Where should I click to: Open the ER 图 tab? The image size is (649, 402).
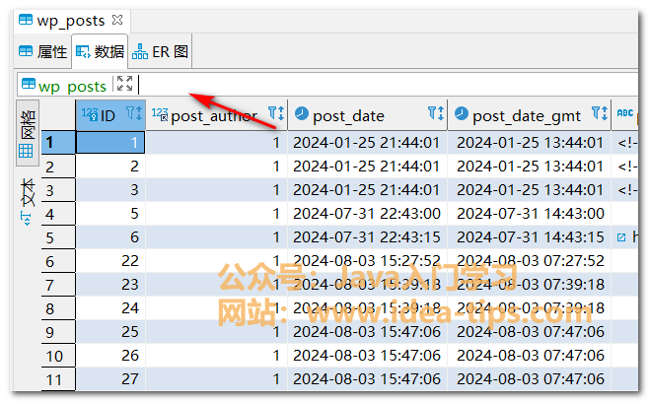[160, 51]
